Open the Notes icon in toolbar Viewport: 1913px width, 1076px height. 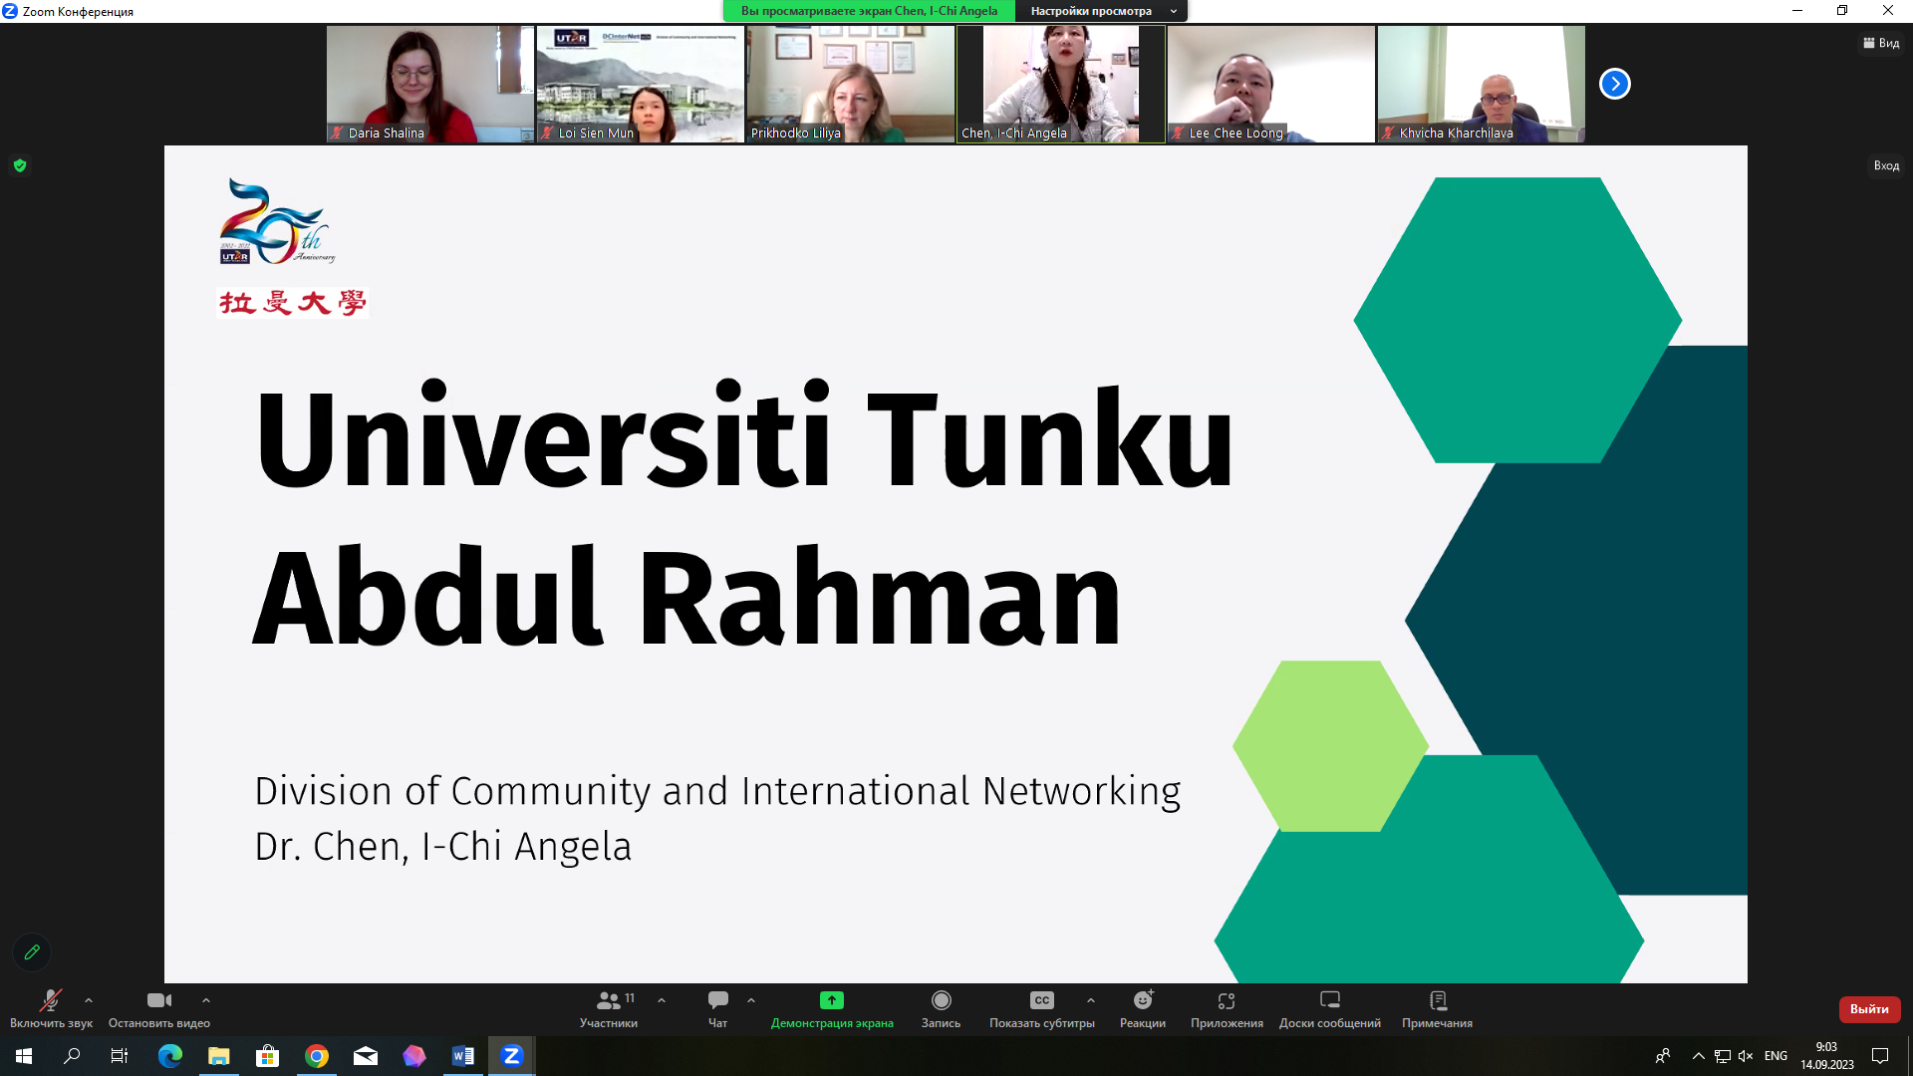click(1437, 1001)
